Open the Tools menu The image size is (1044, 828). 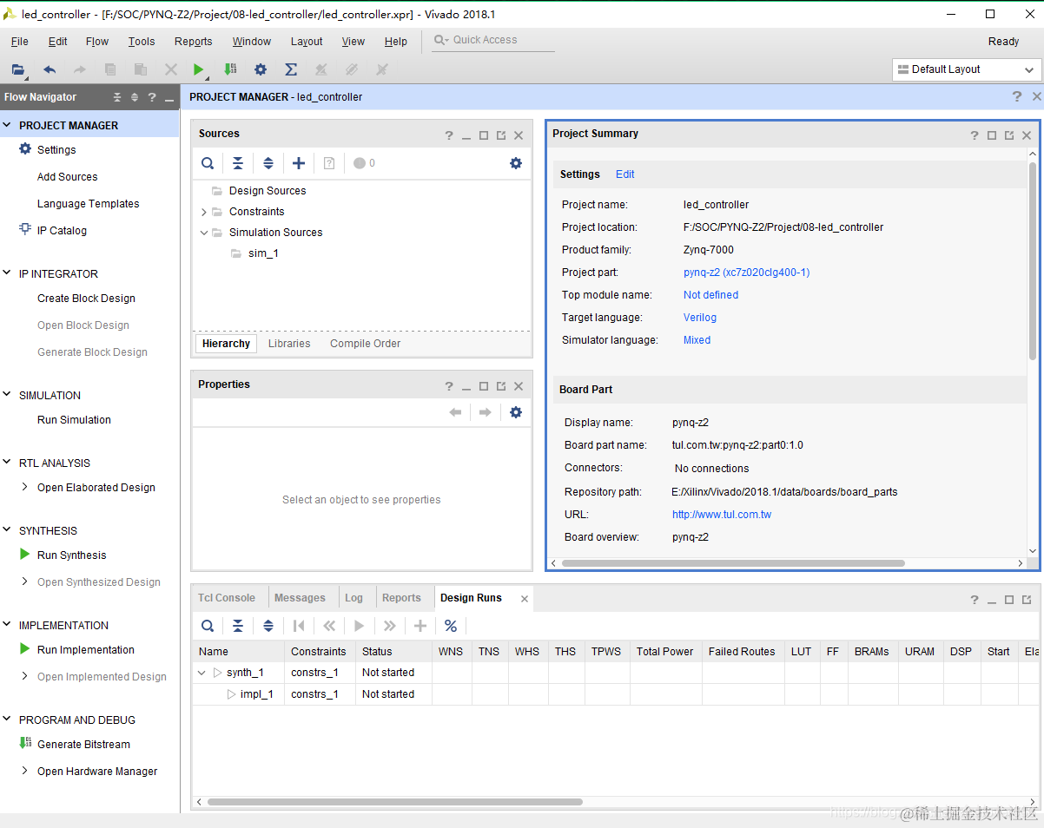(x=142, y=42)
